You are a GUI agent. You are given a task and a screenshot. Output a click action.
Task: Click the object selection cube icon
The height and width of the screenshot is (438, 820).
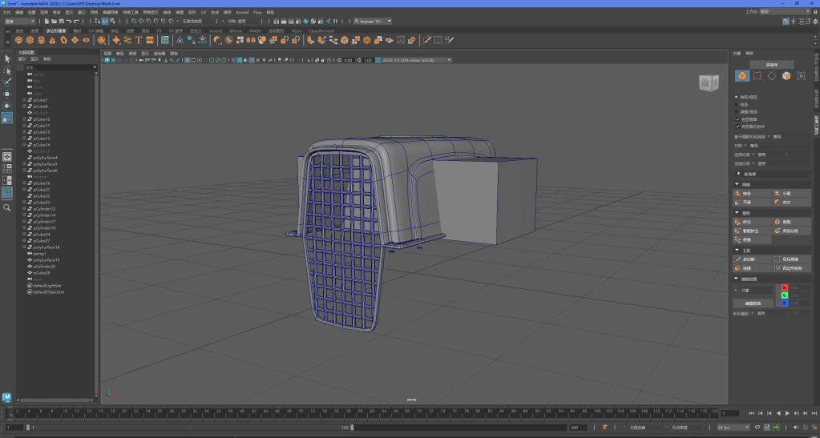742,76
